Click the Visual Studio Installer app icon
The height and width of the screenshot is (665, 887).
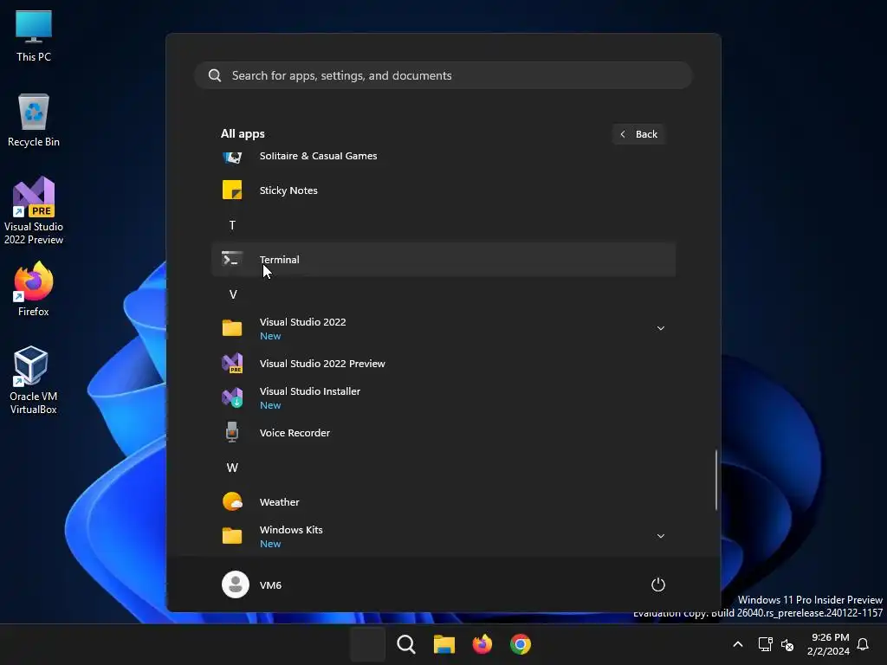click(232, 397)
